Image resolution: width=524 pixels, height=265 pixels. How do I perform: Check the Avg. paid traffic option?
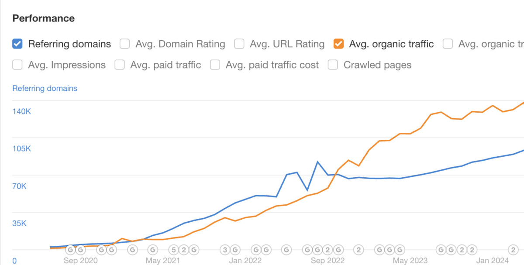click(119, 65)
